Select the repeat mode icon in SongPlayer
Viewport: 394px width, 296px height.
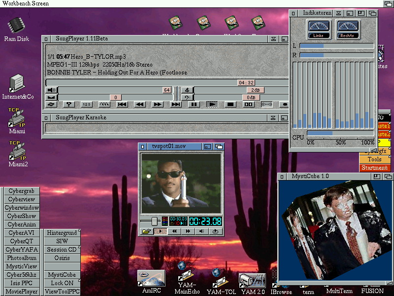pos(51,104)
